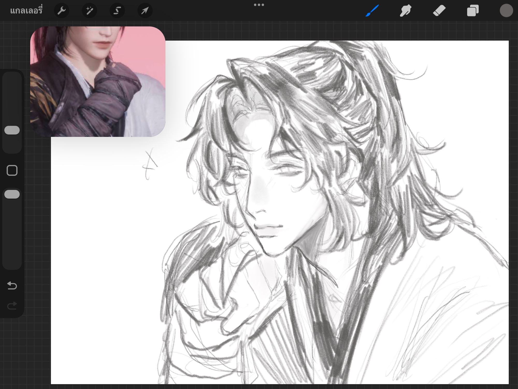Screen dimensions: 518x389
Task: Activate the Transform arrow tool
Action: pyautogui.click(x=145, y=11)
